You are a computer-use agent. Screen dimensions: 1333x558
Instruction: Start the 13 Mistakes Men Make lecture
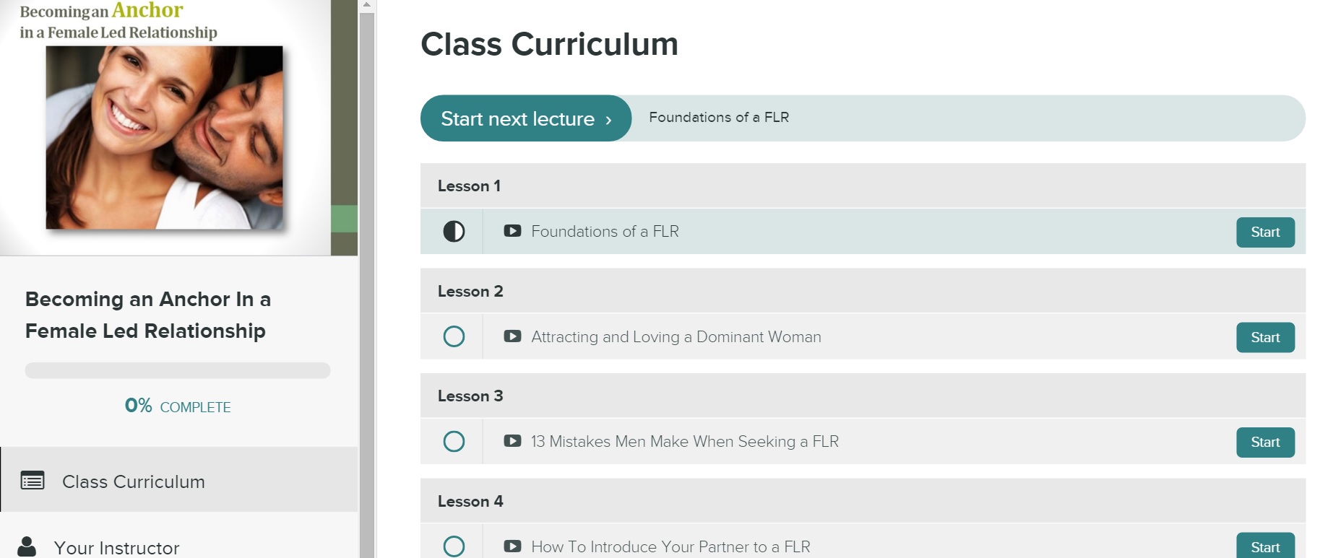[1265, 443]
